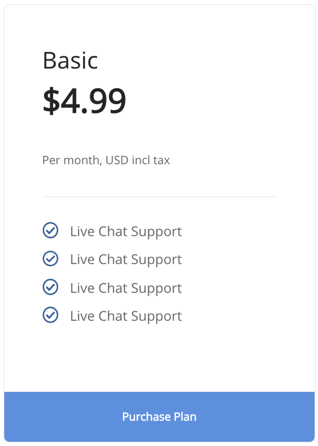318x446 pixels.
Task: Click the word Purchase on the blue button
Action: pyautogui.click(x=147, y=417)
